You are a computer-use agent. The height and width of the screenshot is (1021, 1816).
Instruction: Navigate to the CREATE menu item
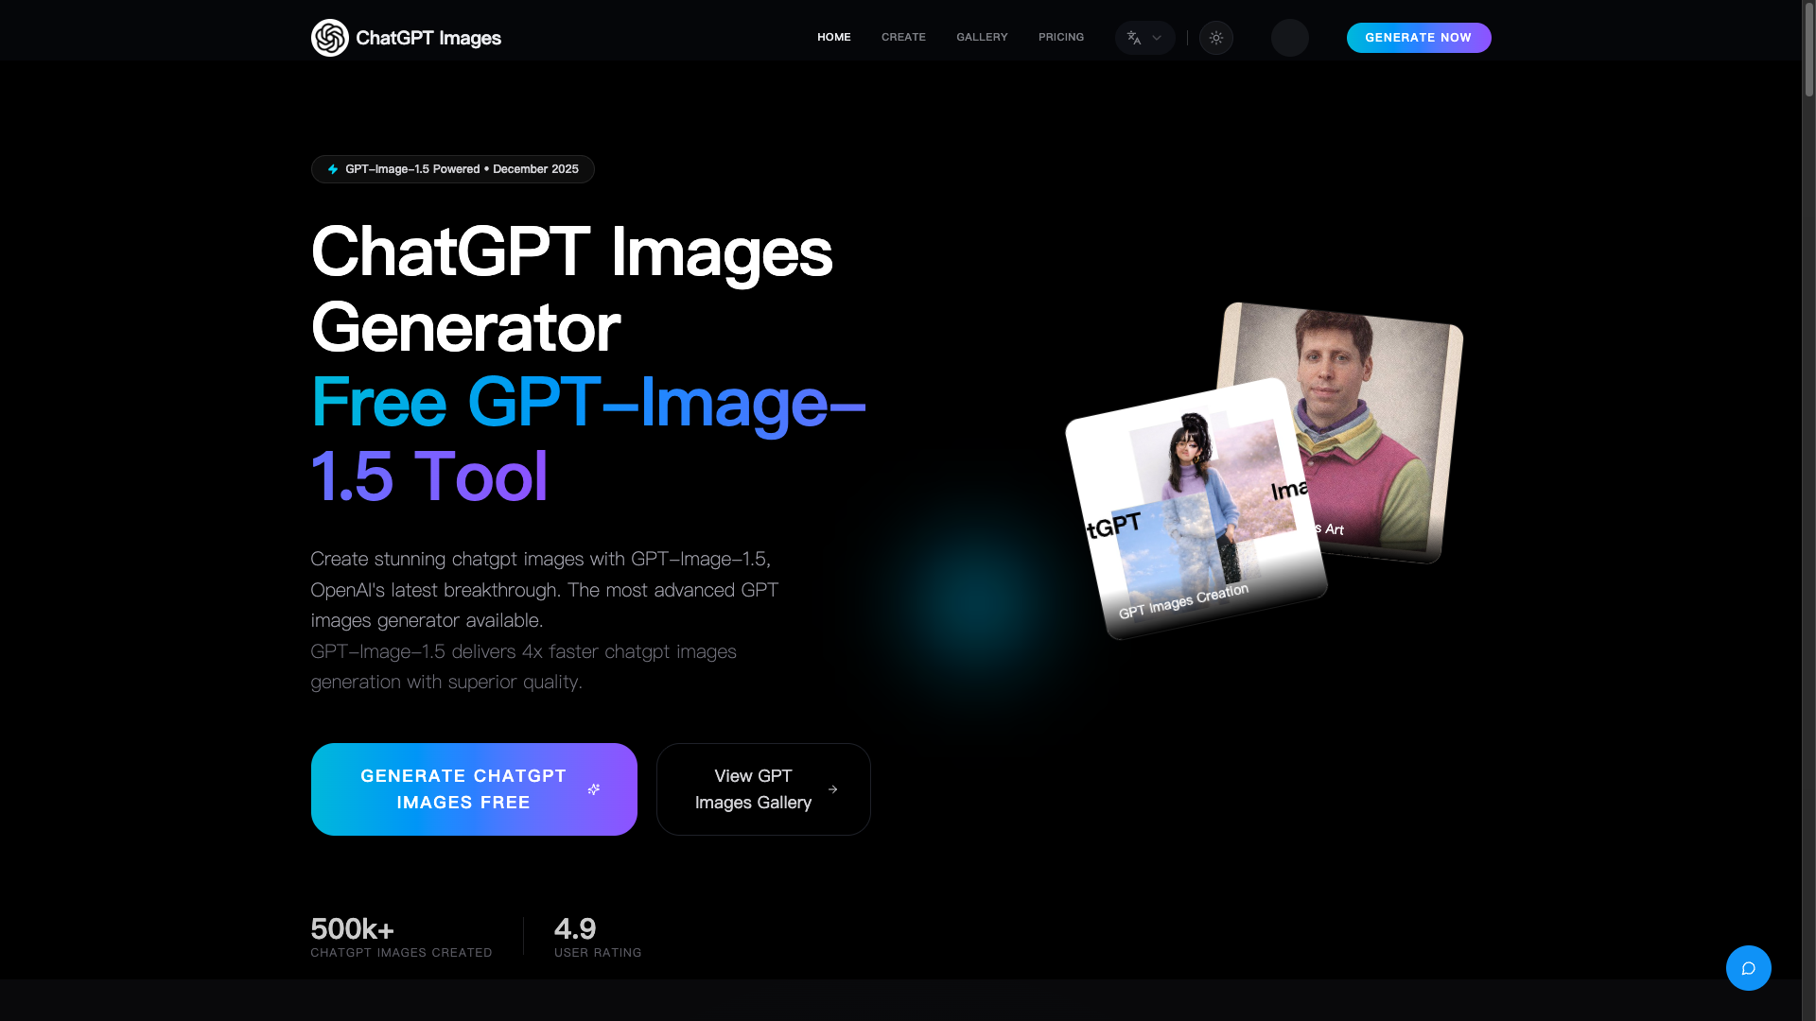point(903,38)
